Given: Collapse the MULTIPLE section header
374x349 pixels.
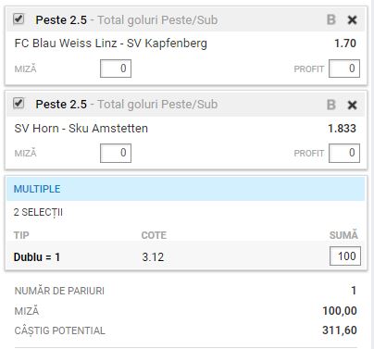Looking at the screenshot, I should 186,189.
